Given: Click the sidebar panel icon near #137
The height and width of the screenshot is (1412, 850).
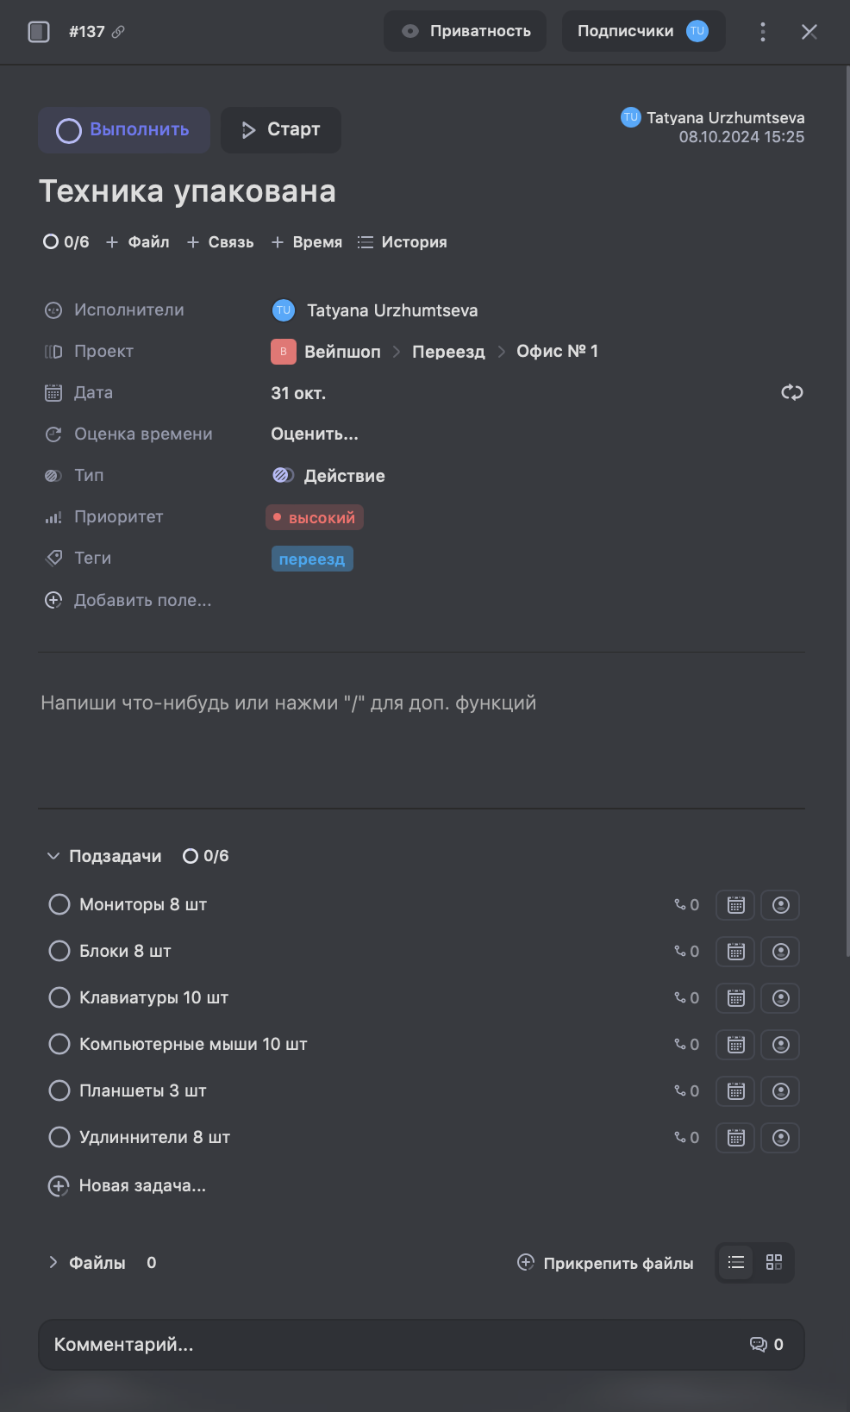Looking at the screenshot, I should [39, 32].
